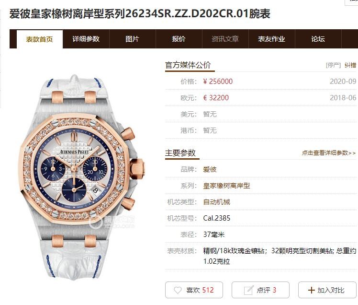Select the 资讯文章 tab

[225, 39]
